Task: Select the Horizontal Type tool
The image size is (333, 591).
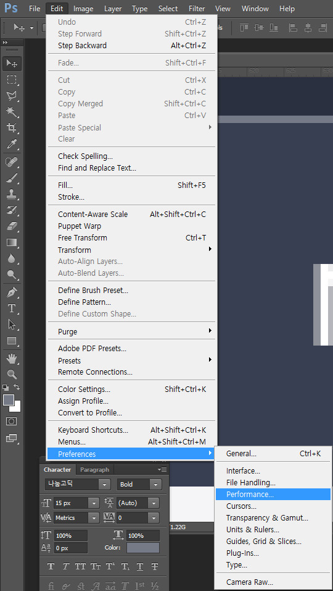Action: click(x=12, y=308)
